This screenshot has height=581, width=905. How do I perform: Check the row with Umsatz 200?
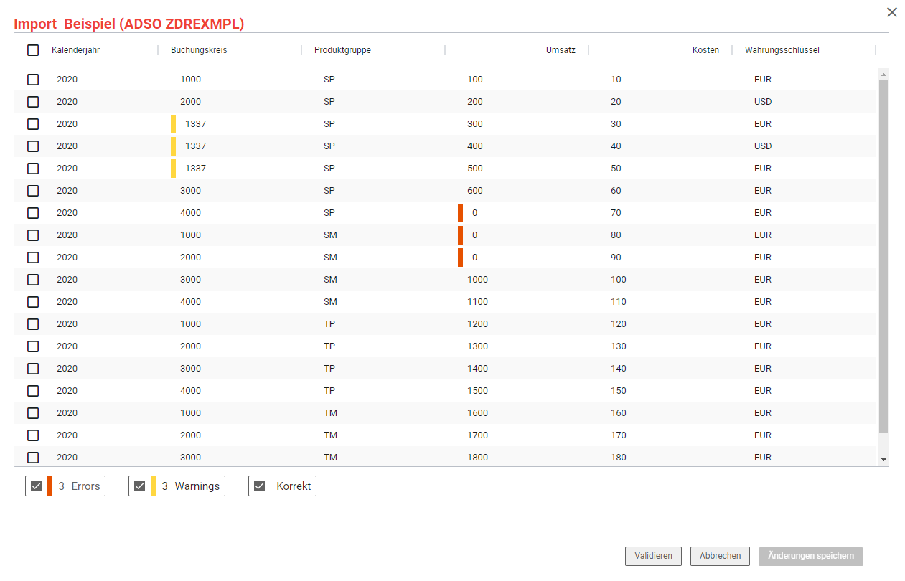[33, 102]
